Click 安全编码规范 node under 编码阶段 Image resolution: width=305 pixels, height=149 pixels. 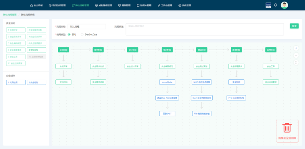tap(167, 66)
